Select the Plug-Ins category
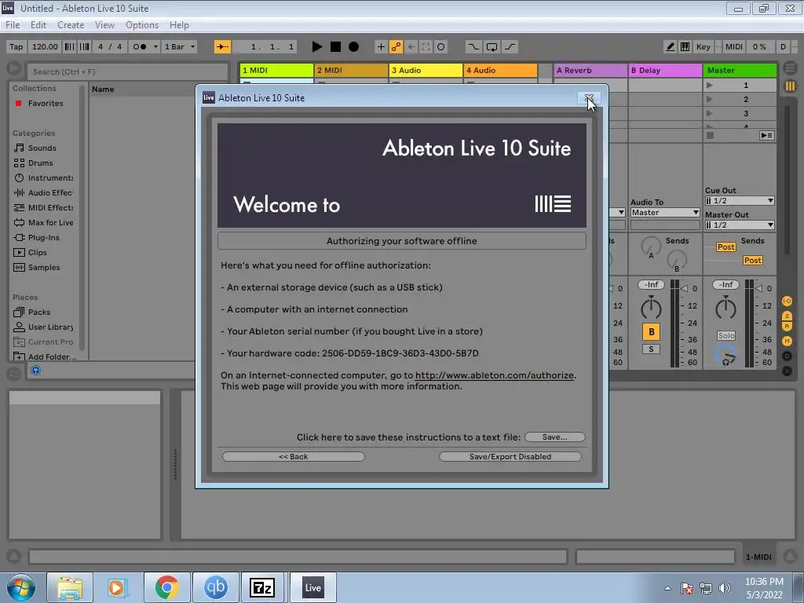804x603 pixels. pos(44,237)
